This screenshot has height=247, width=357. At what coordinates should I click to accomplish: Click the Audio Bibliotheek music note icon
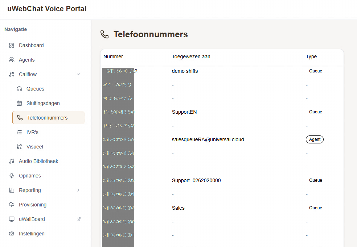[x=12, y=161]
